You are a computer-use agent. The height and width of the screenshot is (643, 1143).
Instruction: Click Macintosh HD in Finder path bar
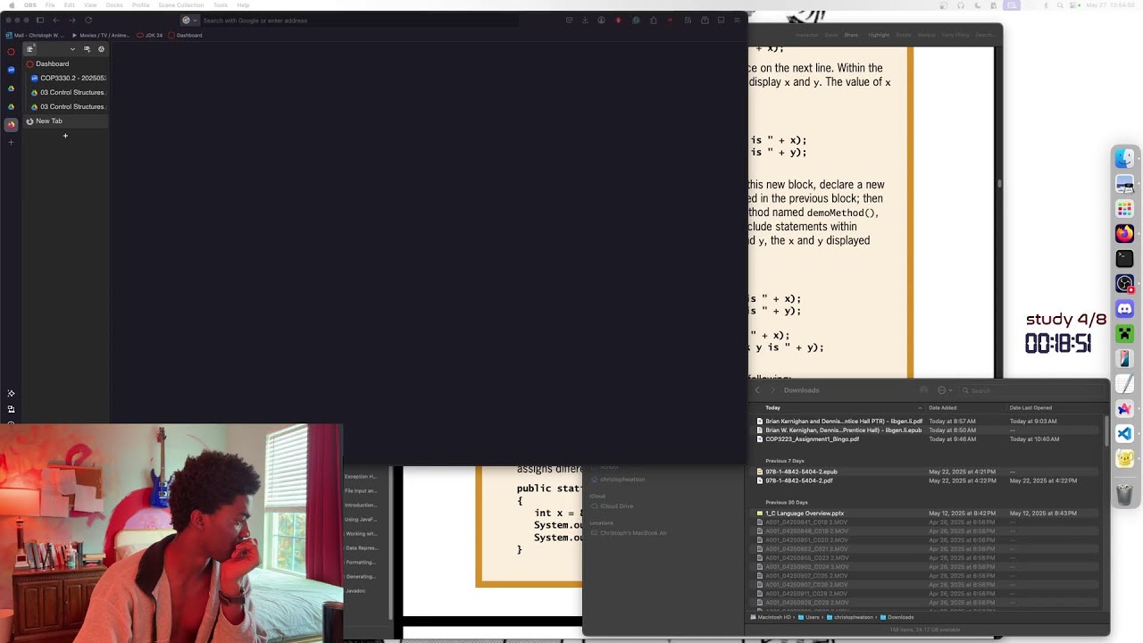(770, 617)
